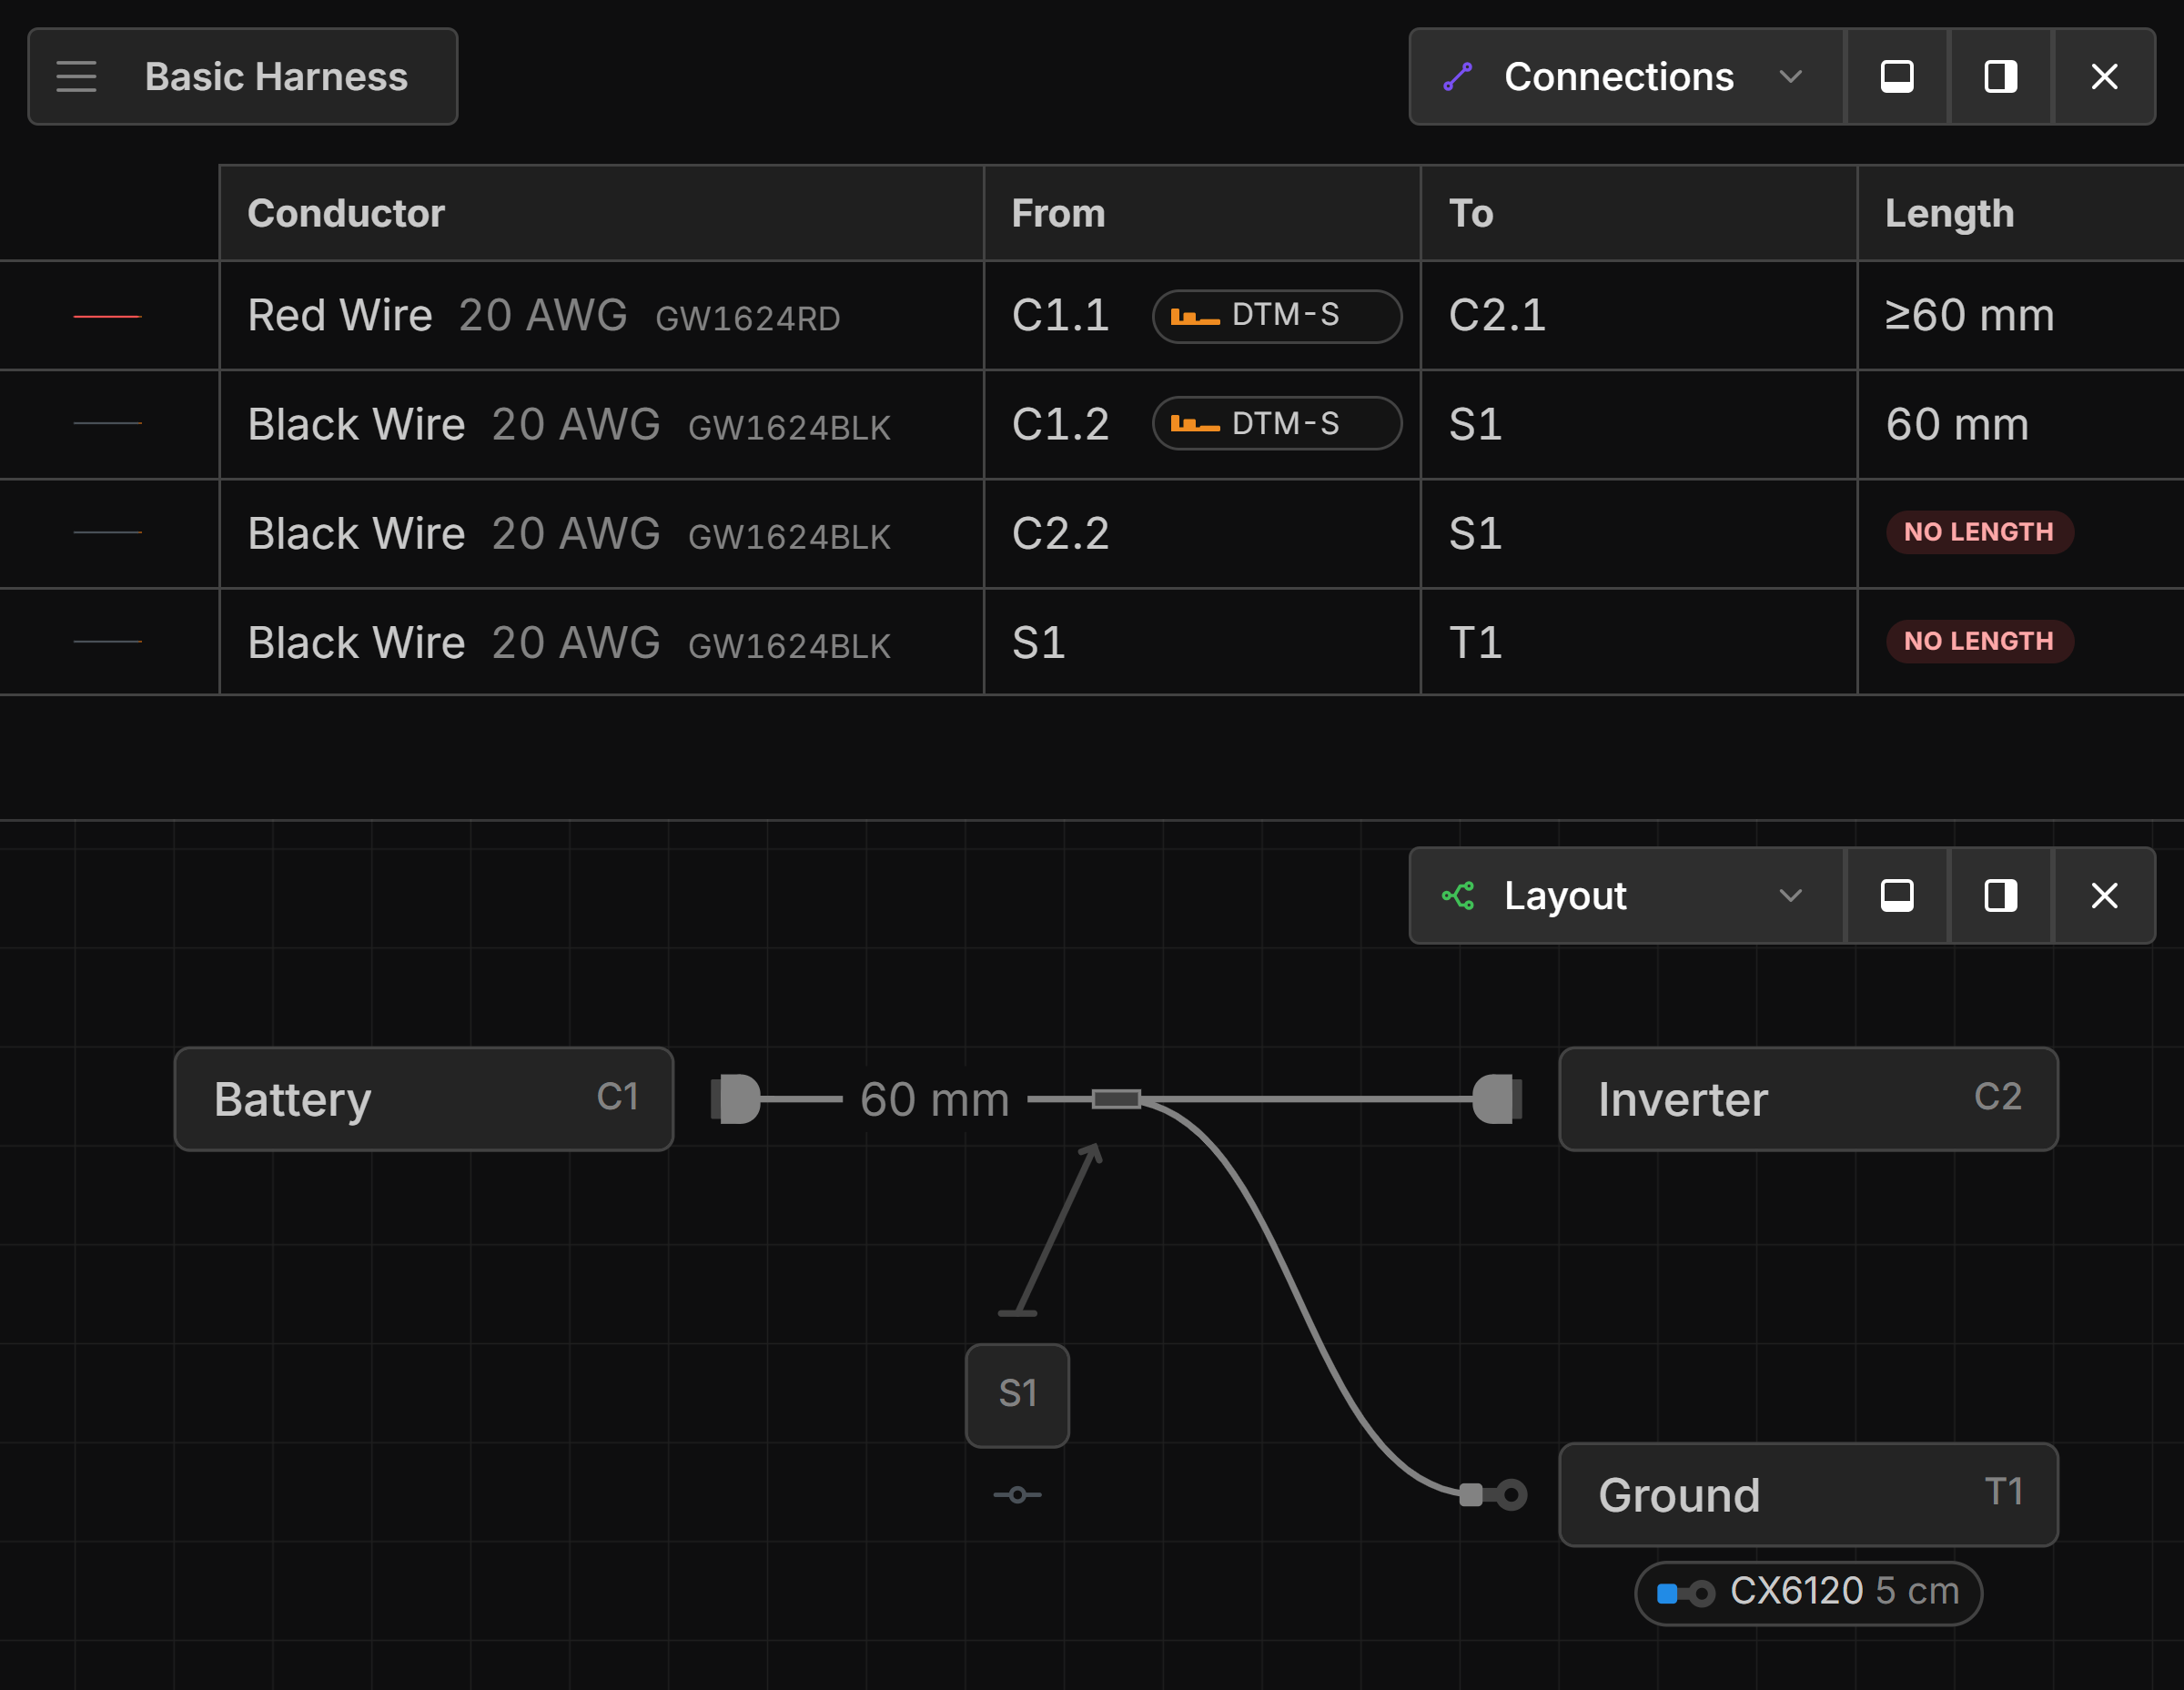Click the green Layout graph icon

1457,896
